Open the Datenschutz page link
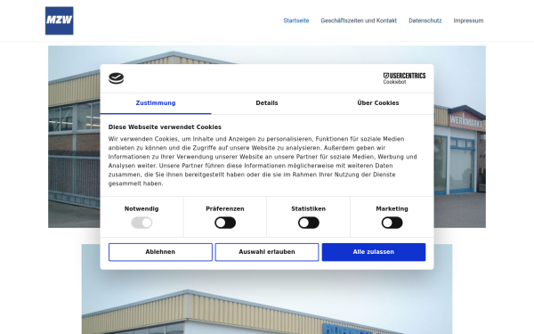Viewport: 534px width, 334px height. click(425, 20)
